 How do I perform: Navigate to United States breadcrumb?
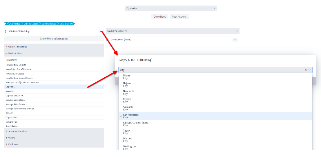pyautogui.click(x=31, y=24)
